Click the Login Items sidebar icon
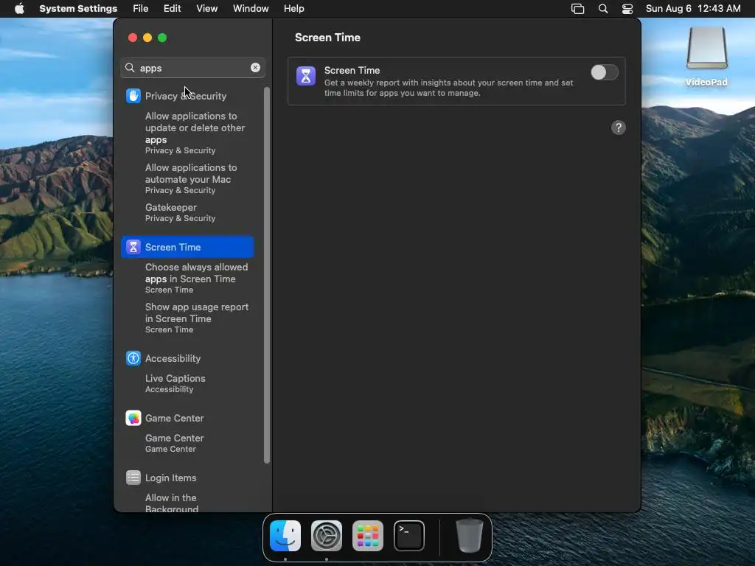This screenshot has width=755, height=566. coord(133,478)
